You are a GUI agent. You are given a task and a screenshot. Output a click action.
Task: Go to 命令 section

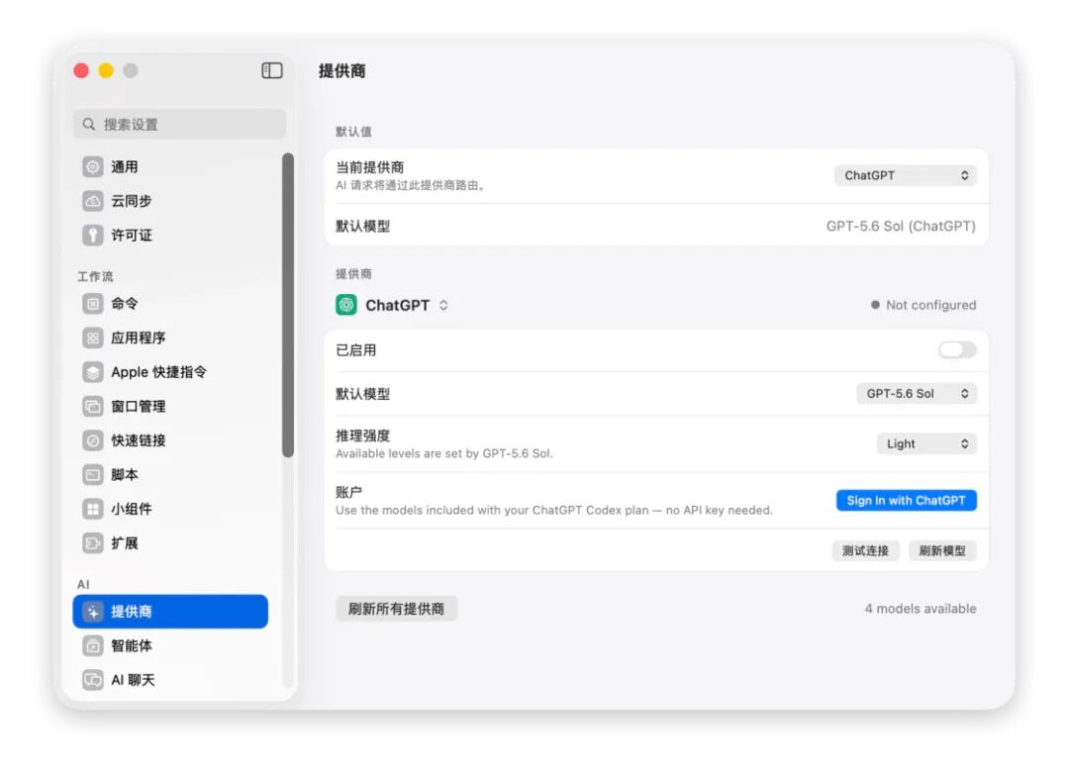click(170, 304)
